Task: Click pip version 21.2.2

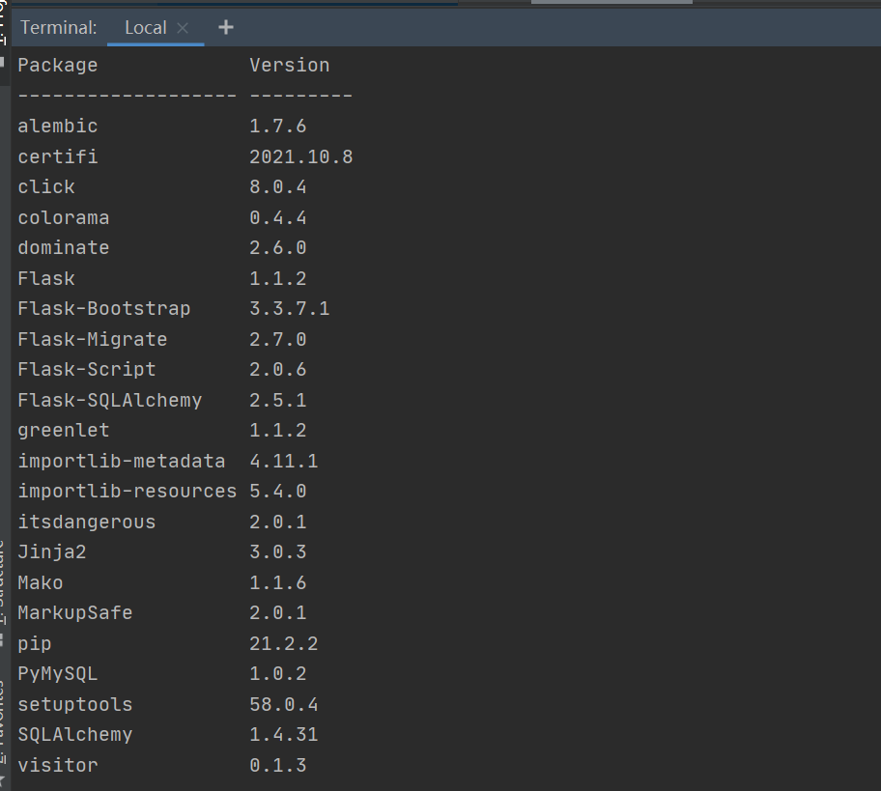Action: [284, 643]
